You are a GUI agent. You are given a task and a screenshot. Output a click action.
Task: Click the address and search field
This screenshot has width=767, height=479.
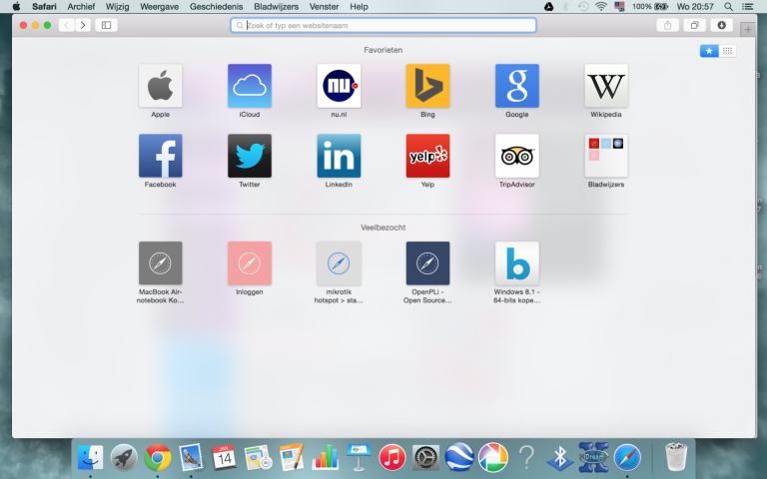[x=383, y=25]
